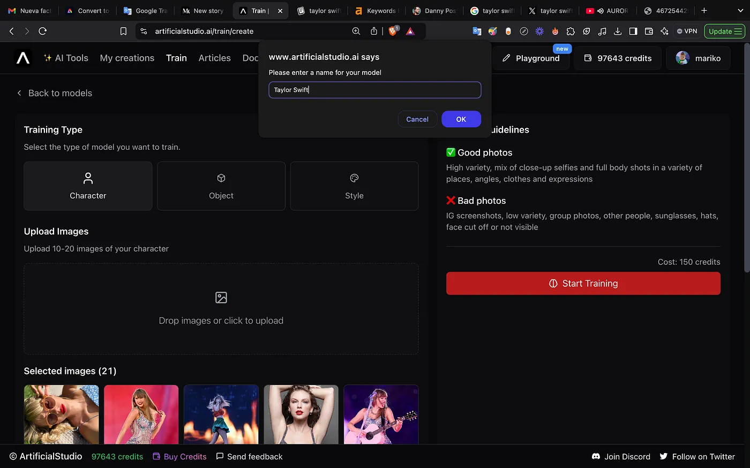
Task: Cancel the model name dialog
Action: (417, 119)
